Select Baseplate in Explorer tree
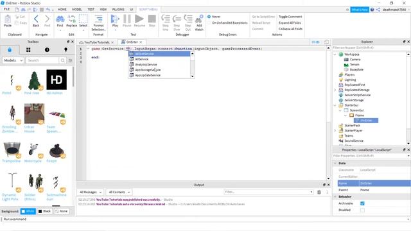Viewport: 411px width, 231px height. coord(356,70)
